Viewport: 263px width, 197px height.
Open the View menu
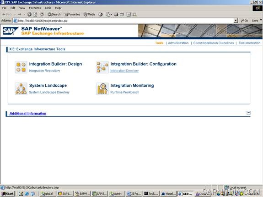[x=22, y=8]
